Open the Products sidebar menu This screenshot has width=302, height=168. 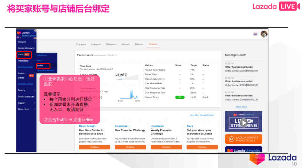[22, 42]
